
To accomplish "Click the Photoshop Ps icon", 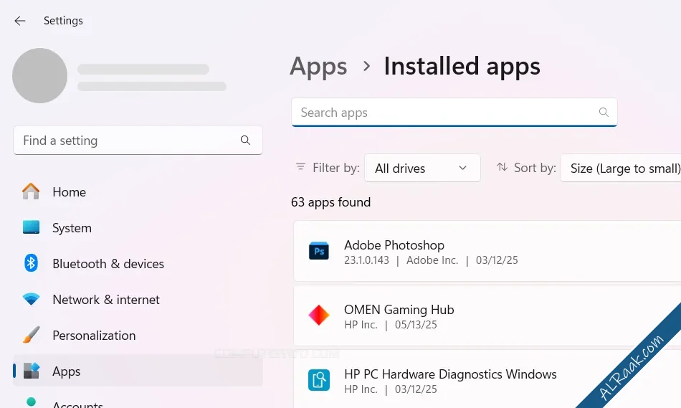I will point(319,251).
